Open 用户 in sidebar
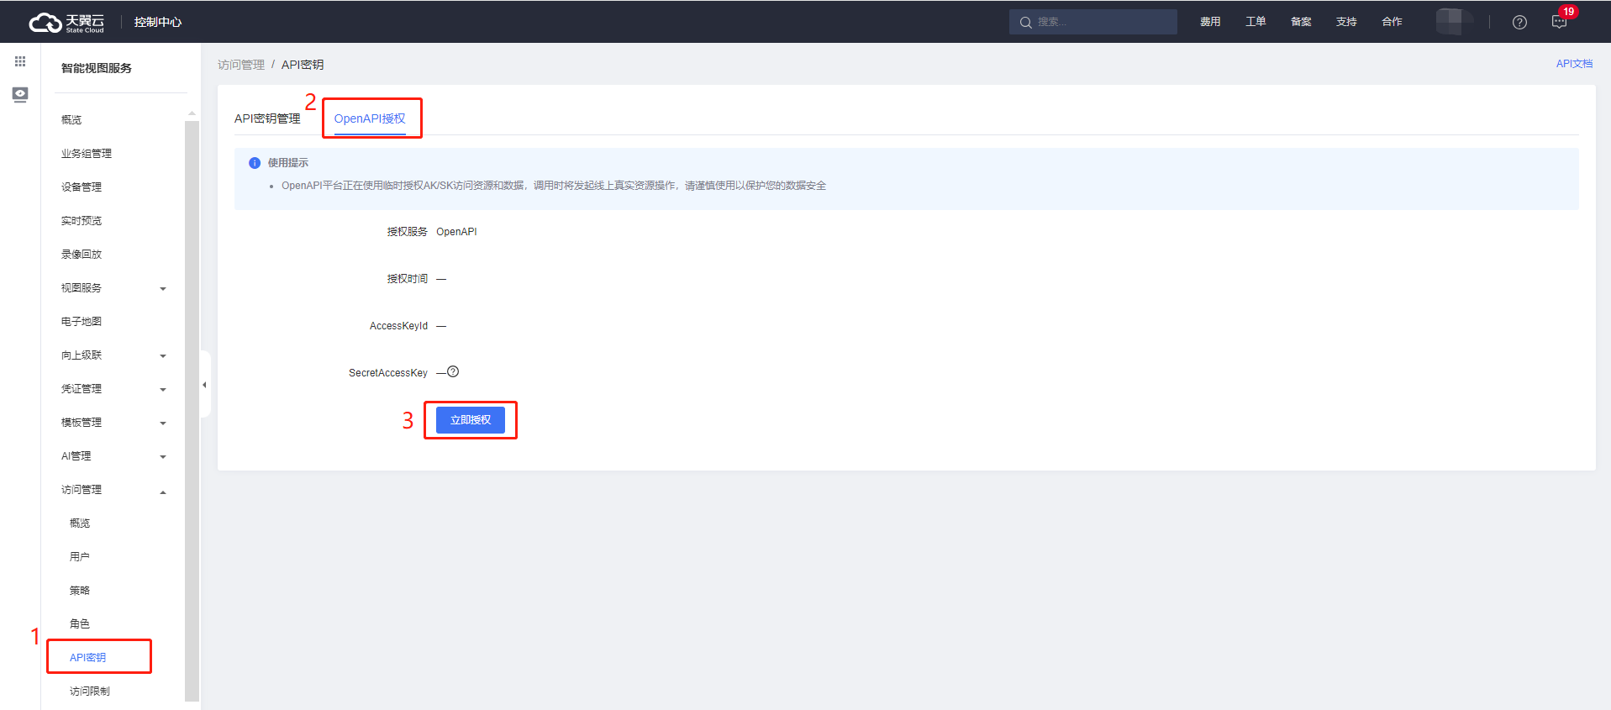This screenshot has height=710, width=1611. point(80,557)
